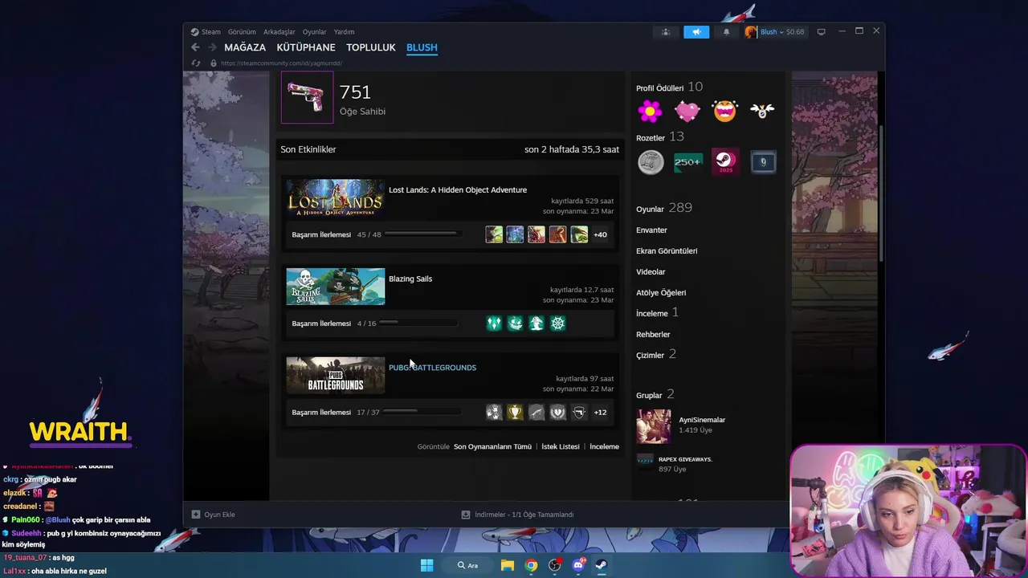Open the Ekran Görüntüleri link
The width and height of the screenshot is (1028, 578).
(x=667, y=251)
